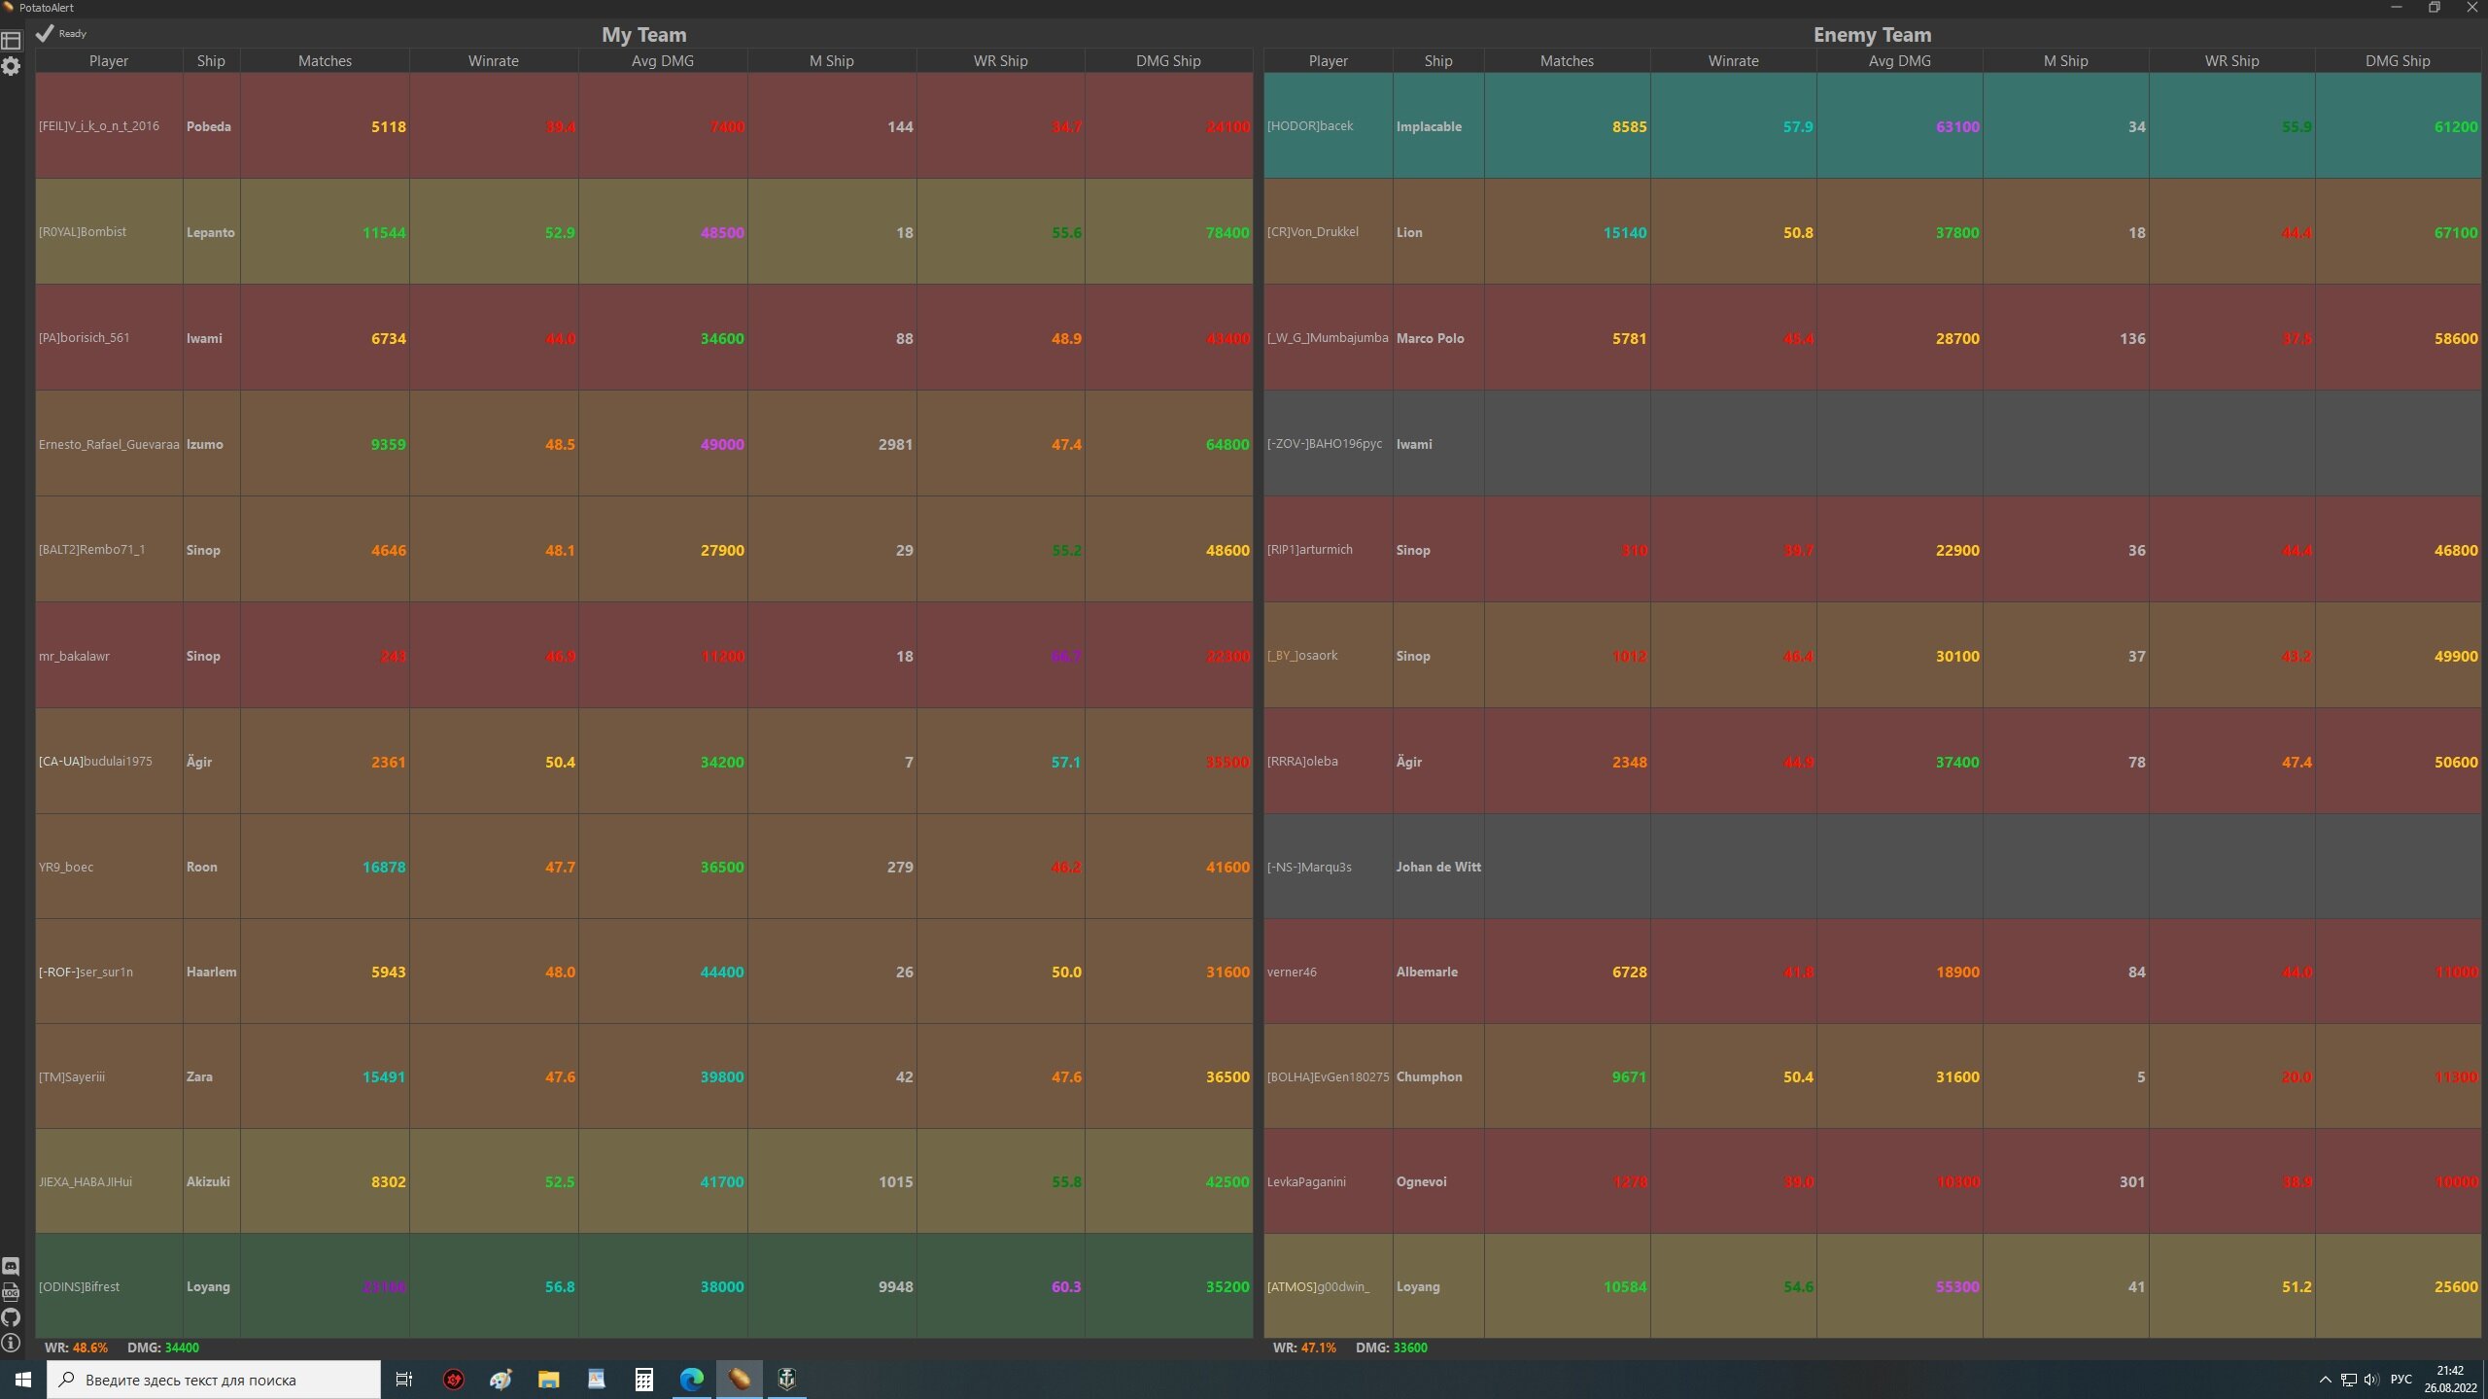
Task: Expand hidden system tray icons
Action: [x=2325, y=1380]
